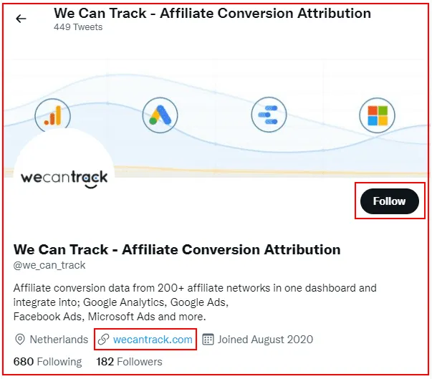432x379 pixels.
Task: Click the @we_can_track handle
Action: tap(49, 265)
